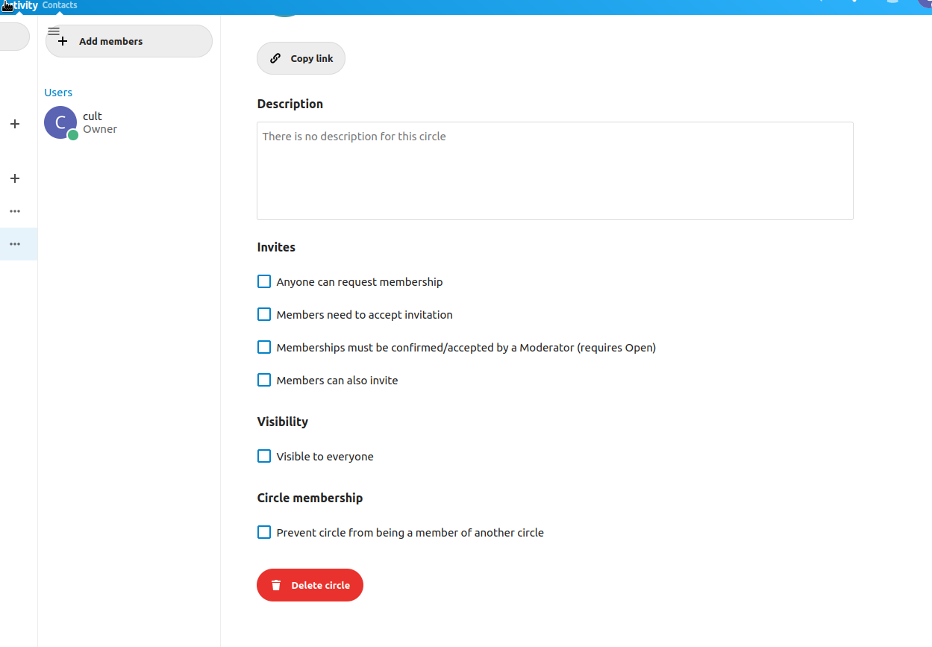This screenshot has width=932, height=647.
Task: Click the Copy link button
Action: (301, 58)
